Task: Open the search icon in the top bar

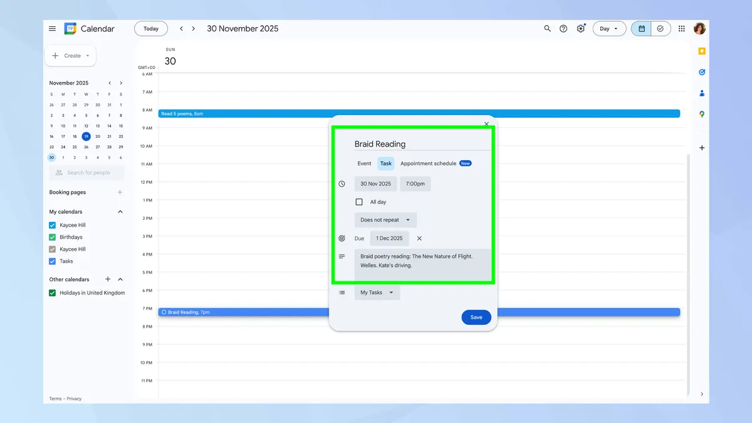Action: tap(547, 28)
